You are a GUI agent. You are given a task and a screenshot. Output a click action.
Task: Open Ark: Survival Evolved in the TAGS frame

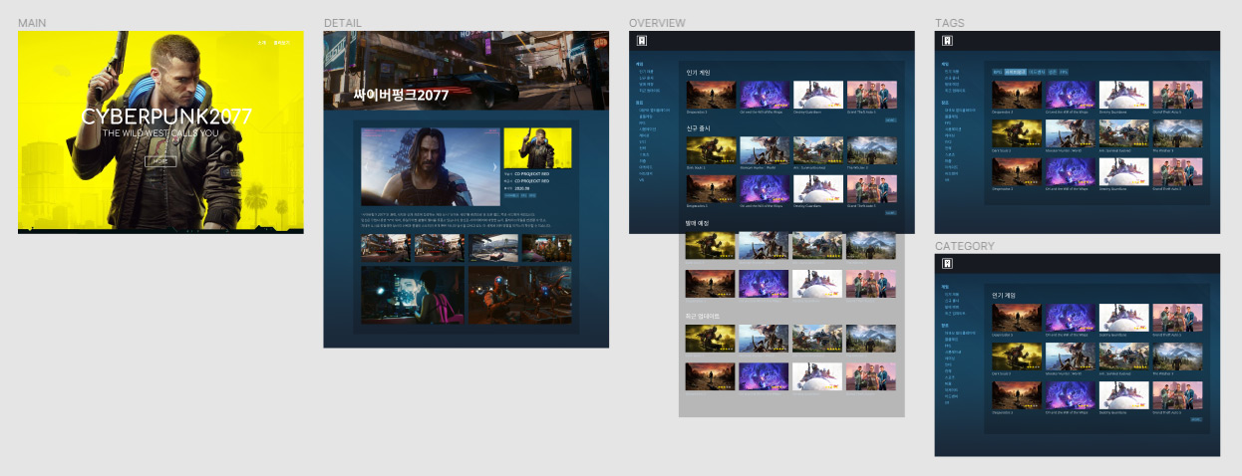[x=1123, y=134]
